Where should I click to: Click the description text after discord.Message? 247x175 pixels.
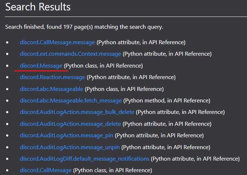103,66
